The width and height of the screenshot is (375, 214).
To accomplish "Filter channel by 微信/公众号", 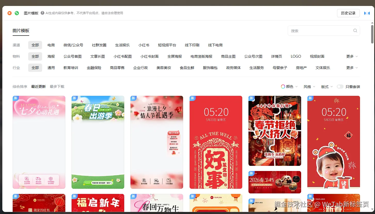I will 73,45.
